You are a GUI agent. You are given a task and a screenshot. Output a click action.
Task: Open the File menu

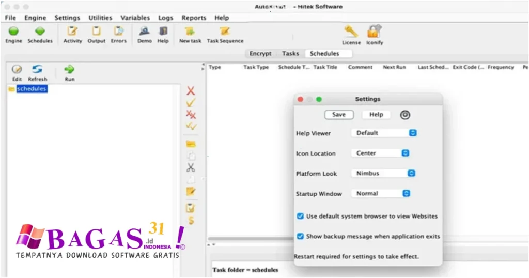(10, 18)
